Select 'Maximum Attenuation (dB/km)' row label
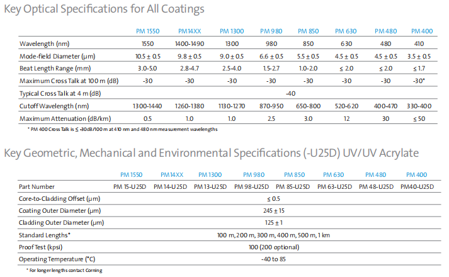The height and width of the screenshot is (277, 449). (x=65, y=119)
